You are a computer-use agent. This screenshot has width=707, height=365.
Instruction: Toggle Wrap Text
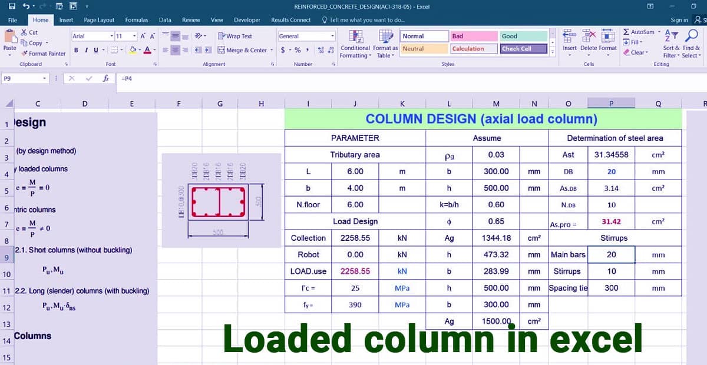(235, 36)
